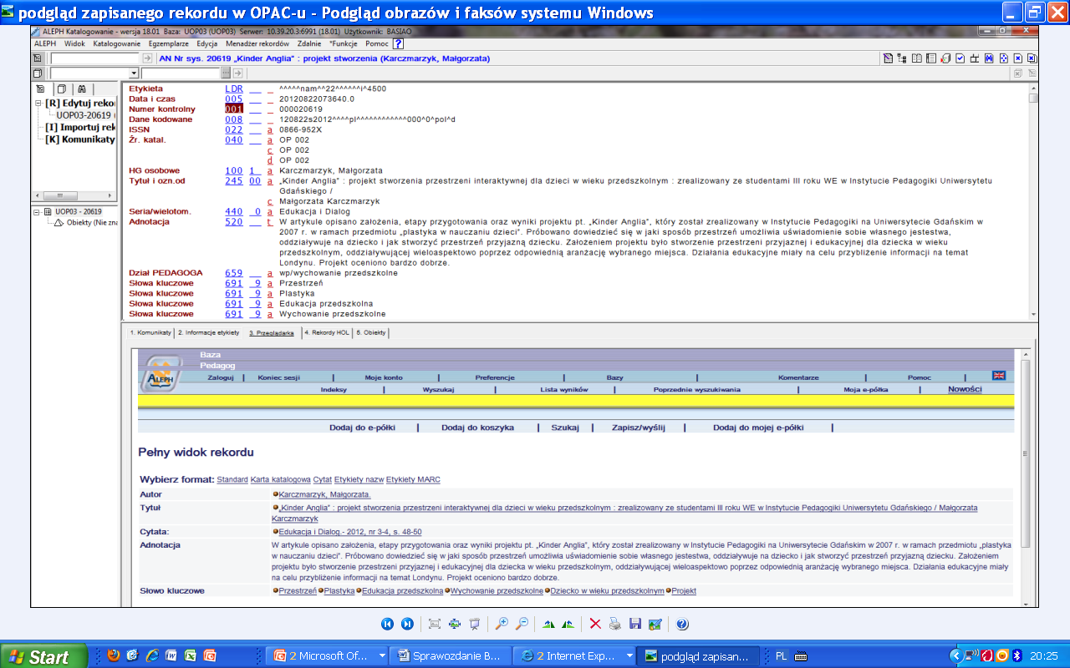Viewport: 1070px width, 668px height.
Task: Click the LDR field tag link
Action: [233, 89]
